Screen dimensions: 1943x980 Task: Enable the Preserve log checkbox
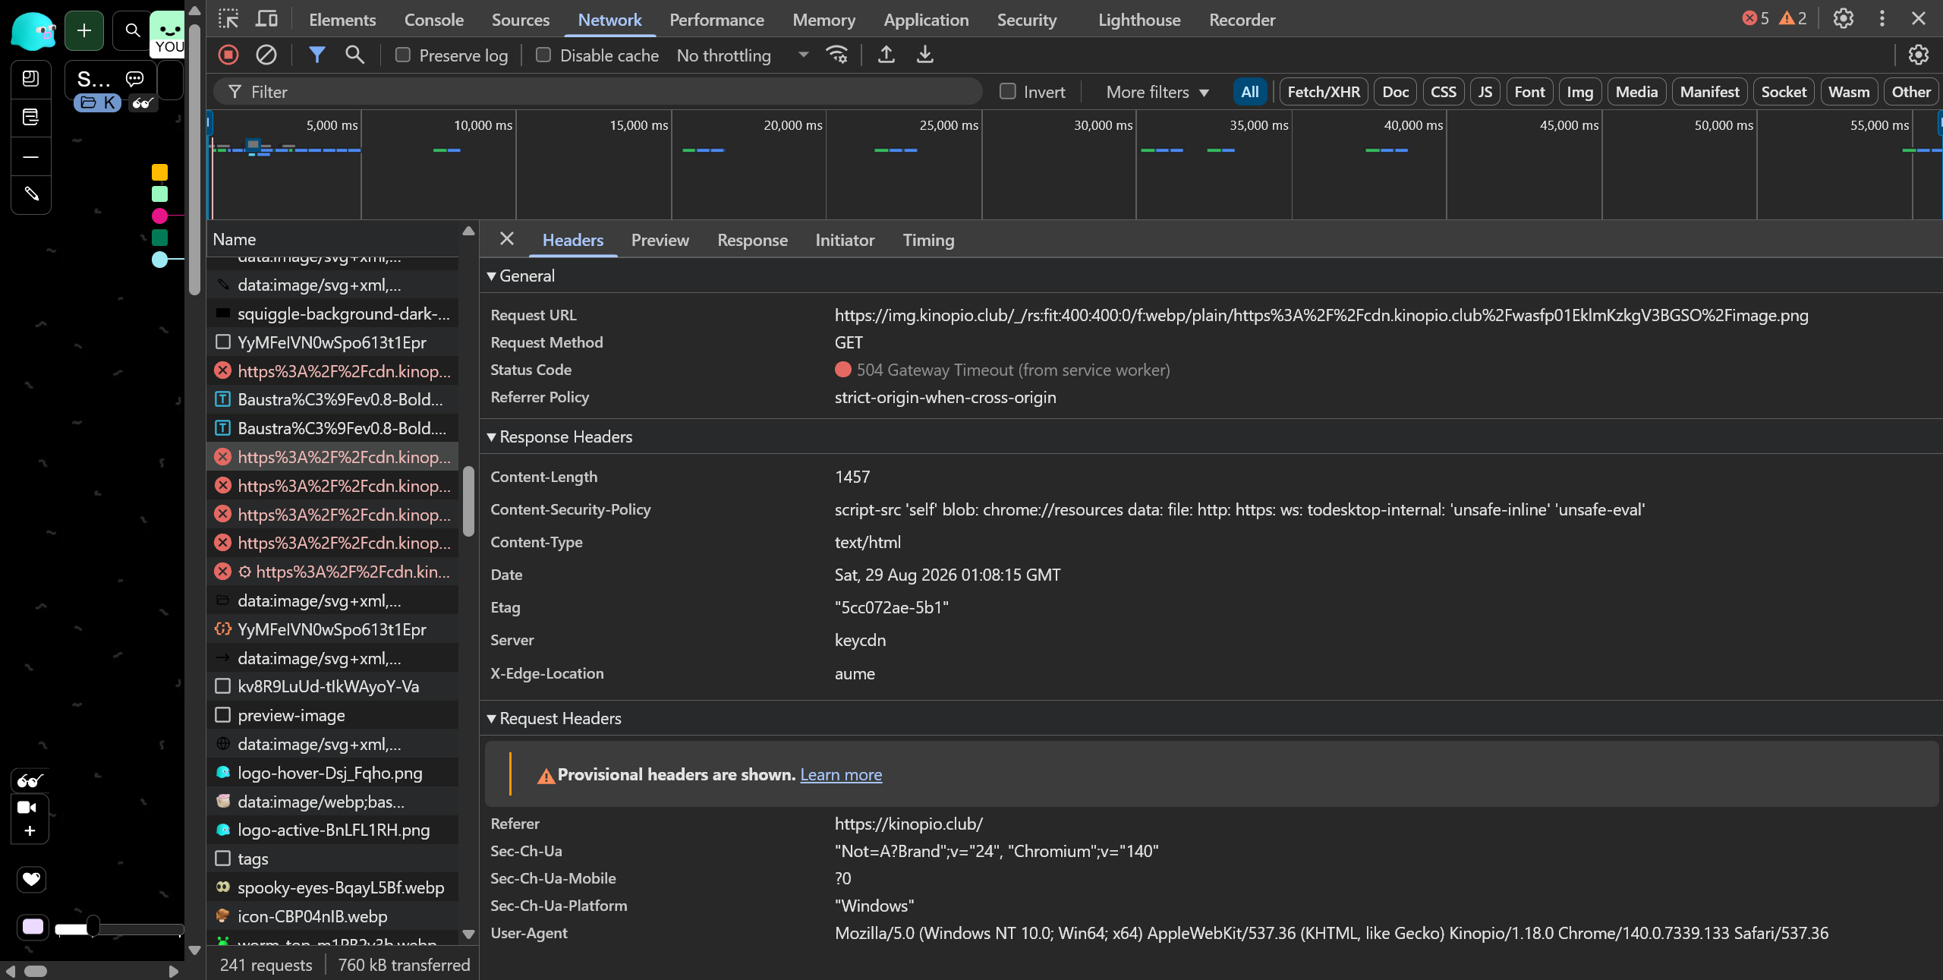click(x=403, y=55)
